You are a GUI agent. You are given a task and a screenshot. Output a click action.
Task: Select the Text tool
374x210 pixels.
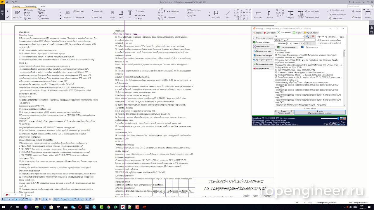point(130,15)
